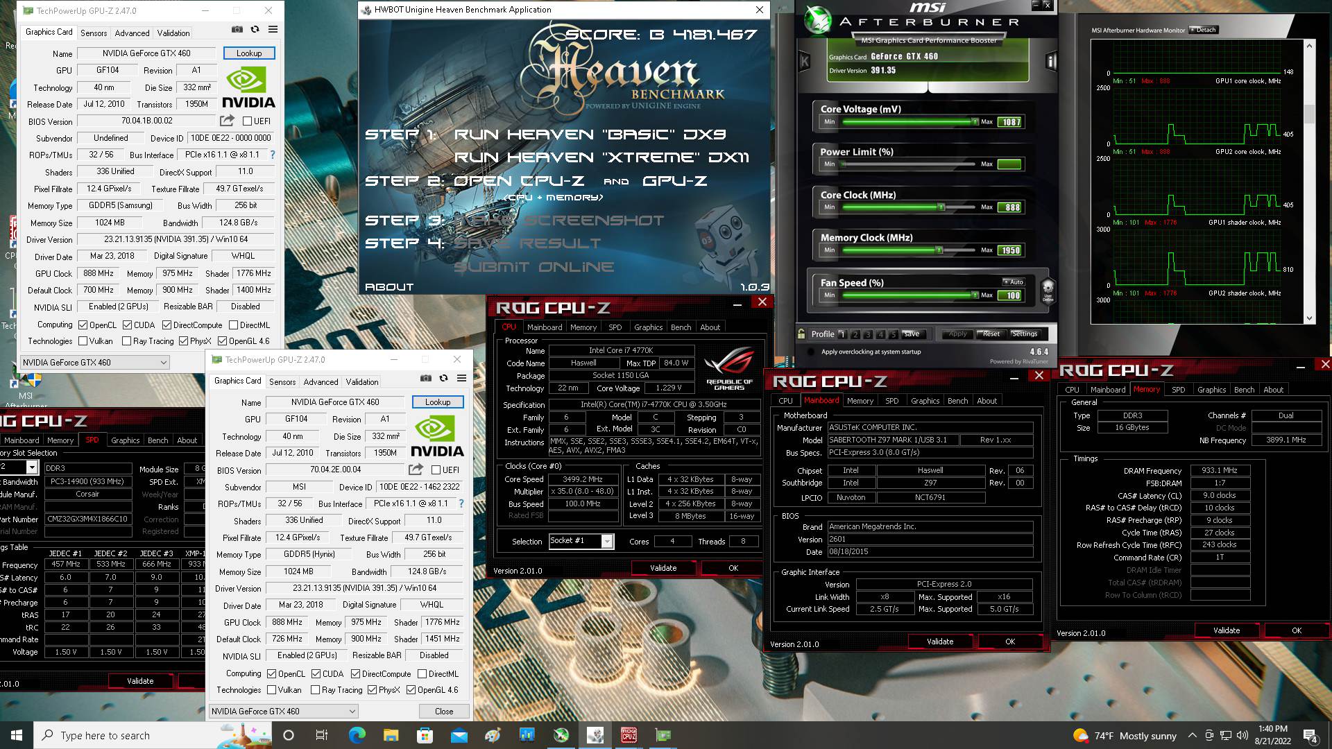Click the Afterburner Kombustor K icon
This screenshot has height=749, width=1332.
tap(805, 62)
